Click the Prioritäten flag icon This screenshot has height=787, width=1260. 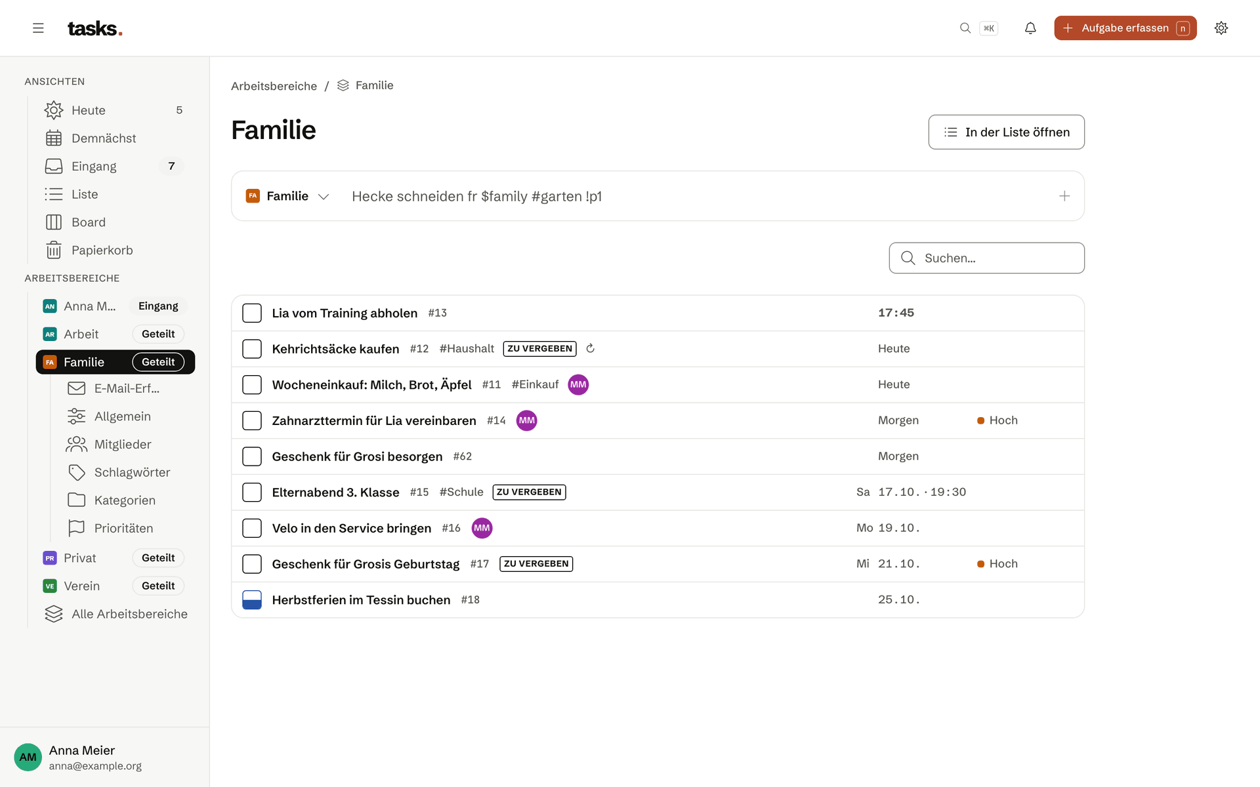(x=76, y=528)
